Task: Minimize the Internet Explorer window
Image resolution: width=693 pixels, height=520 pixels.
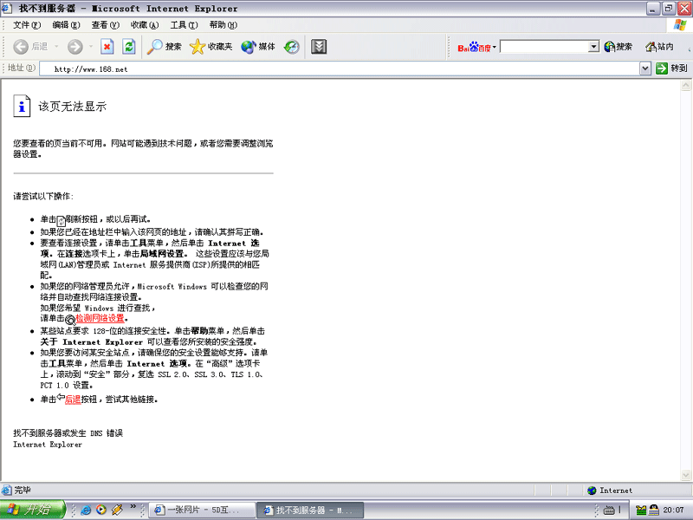Action: 653,9
